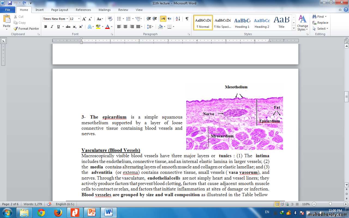Click the Clear Formatting icon
349x218 pixels.
tap(110, 19)
